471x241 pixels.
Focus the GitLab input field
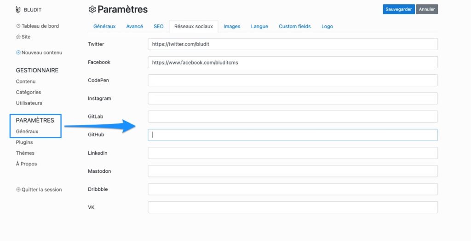293,117
